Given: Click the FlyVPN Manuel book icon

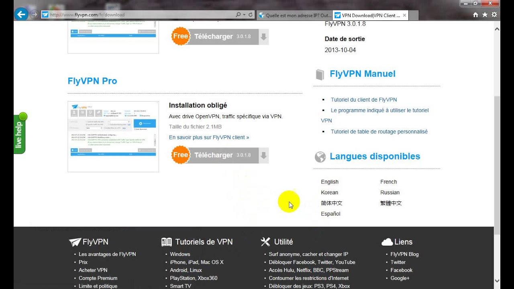Looking at the screenshot, I should tap(320, 75).
